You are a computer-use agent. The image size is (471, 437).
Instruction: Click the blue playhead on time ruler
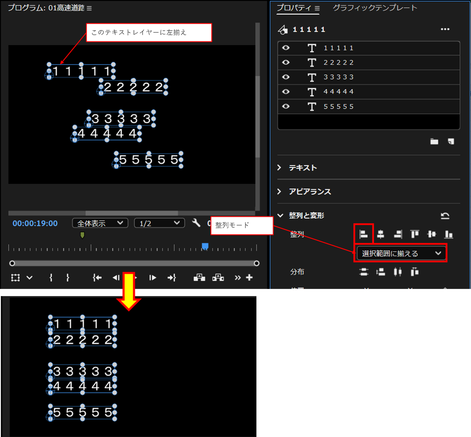point(205,247)
